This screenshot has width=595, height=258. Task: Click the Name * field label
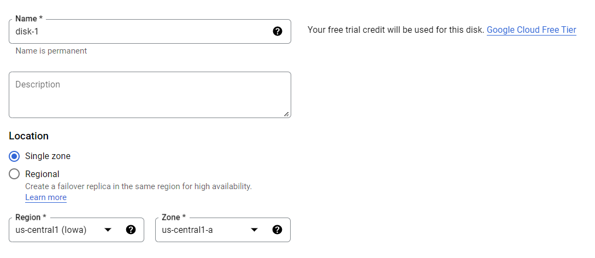pos(29,19)
